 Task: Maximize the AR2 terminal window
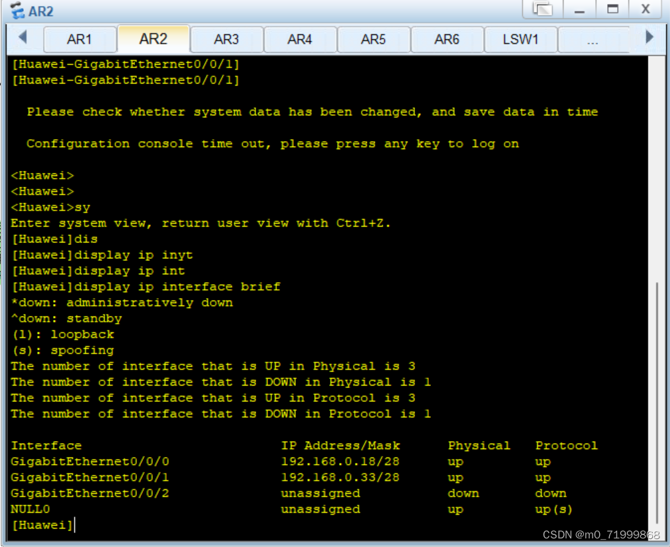(x=613, y=9)
